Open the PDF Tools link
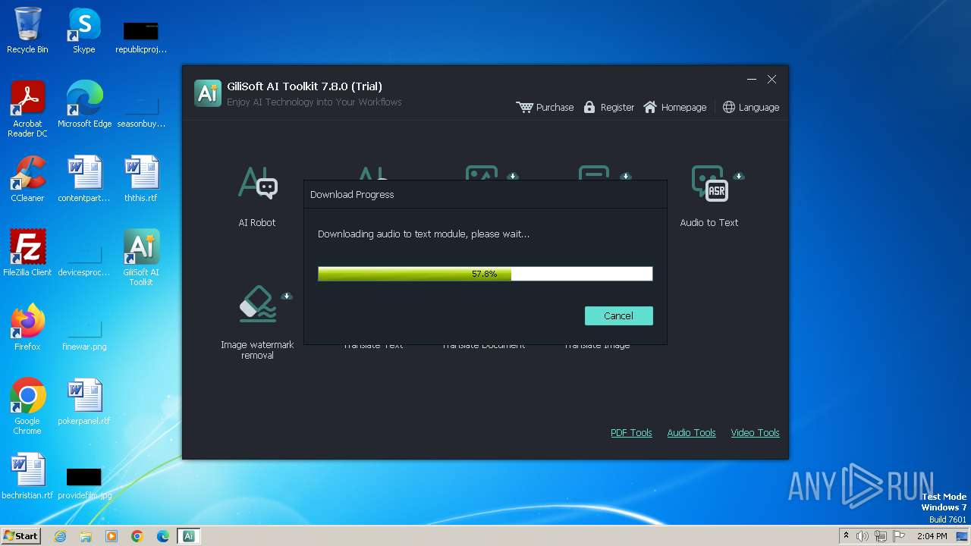 coord(631,433)
